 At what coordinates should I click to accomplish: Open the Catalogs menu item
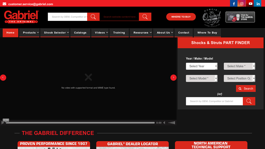80,33
